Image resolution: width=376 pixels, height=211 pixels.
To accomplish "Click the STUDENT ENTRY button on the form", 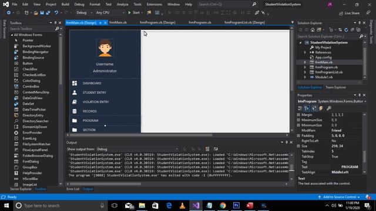I will (105, 93).
